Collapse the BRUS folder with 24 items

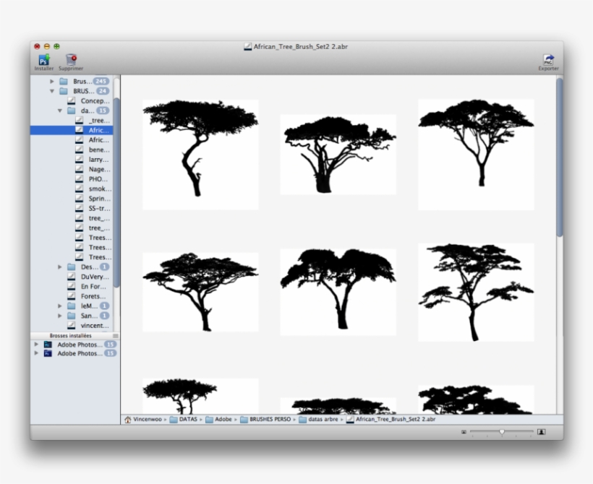(x=51, y=91)
